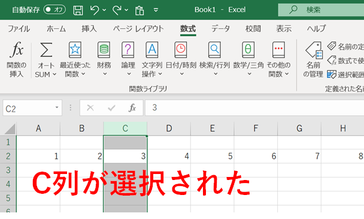Viewport: 364px width, 219px height.
Task: Click the Cancel X icon in formula bar
Action: tap(90, 108)
